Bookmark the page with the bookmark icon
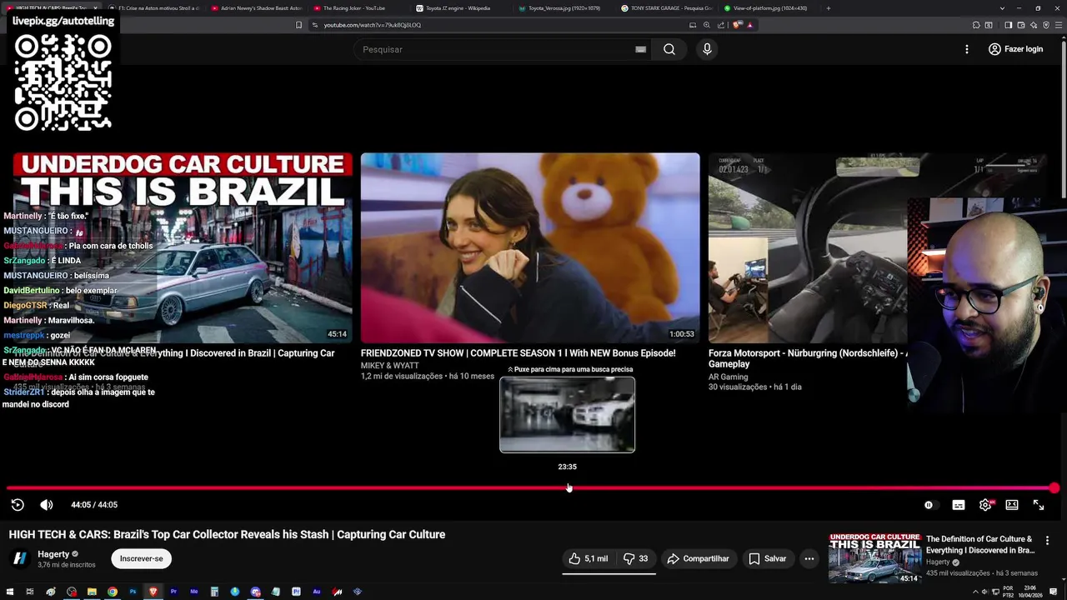Screen dimensions: 1067x600 (298, 25)
